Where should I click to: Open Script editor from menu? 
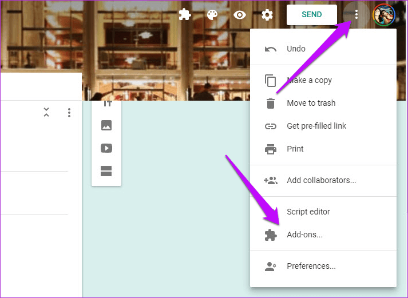point(323,212)
